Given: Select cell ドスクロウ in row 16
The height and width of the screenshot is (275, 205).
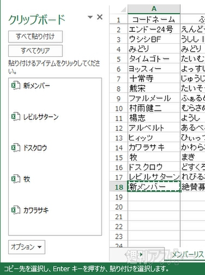Looking at the screenshot, I should click(154, 167).
